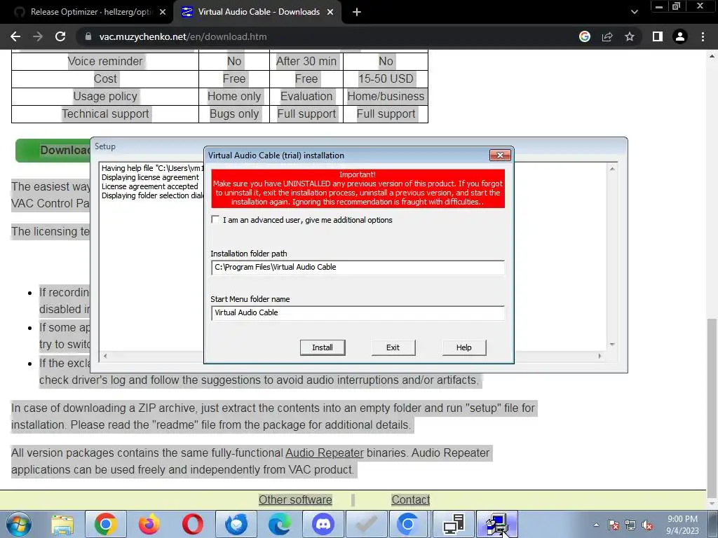Enable the advanced user additional options checkbox

(x=215, y=219)
